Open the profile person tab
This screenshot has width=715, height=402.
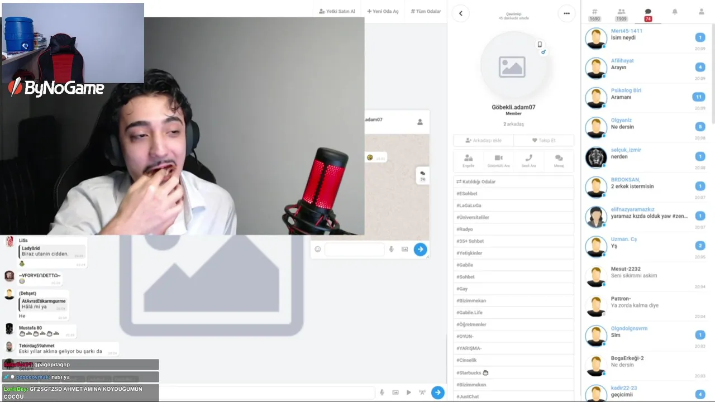702,12
